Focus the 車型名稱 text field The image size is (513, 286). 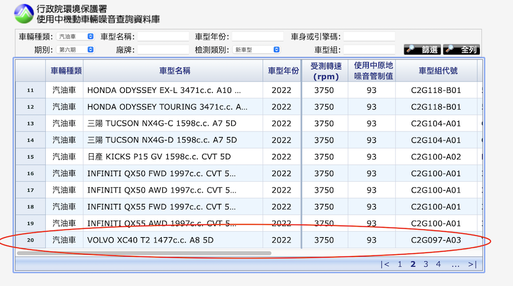pyautogui.click(x=163, y=36)
